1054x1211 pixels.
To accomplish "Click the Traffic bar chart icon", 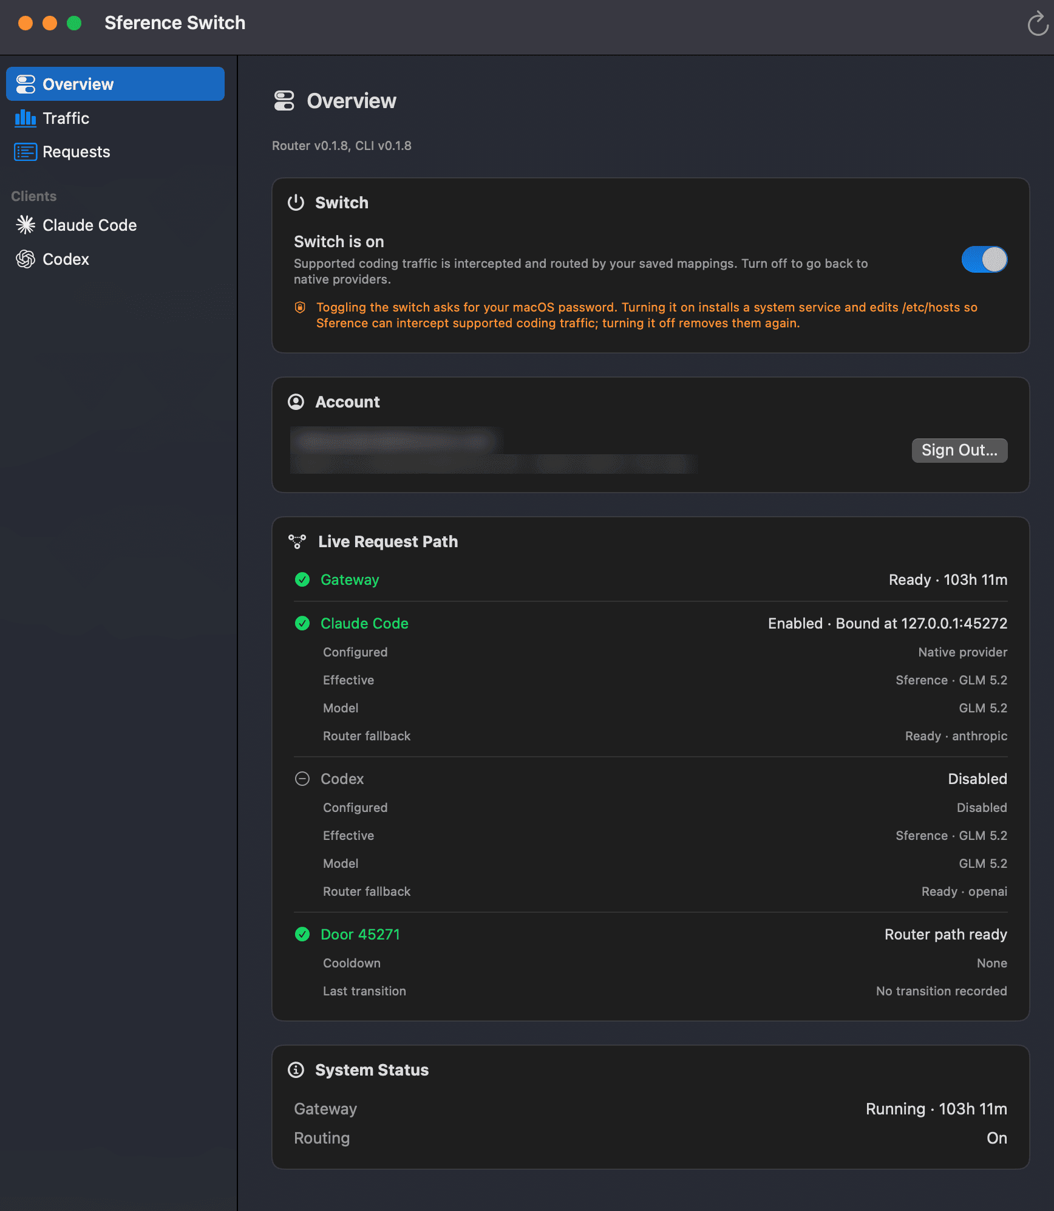I will click(x=25, y=118).
